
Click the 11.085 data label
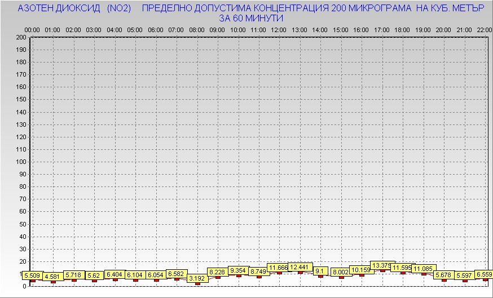pos(423,269)
